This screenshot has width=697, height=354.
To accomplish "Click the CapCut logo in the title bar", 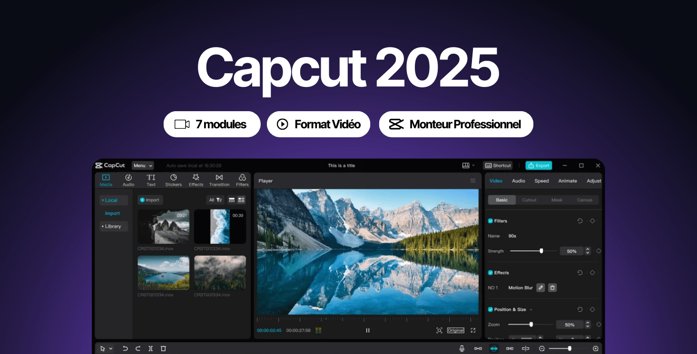I will coord(110,165).
